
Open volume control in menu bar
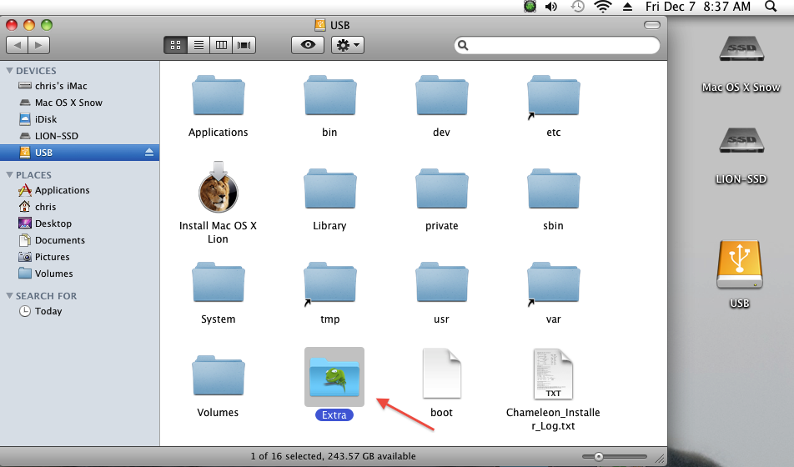(x=551, y=7)
